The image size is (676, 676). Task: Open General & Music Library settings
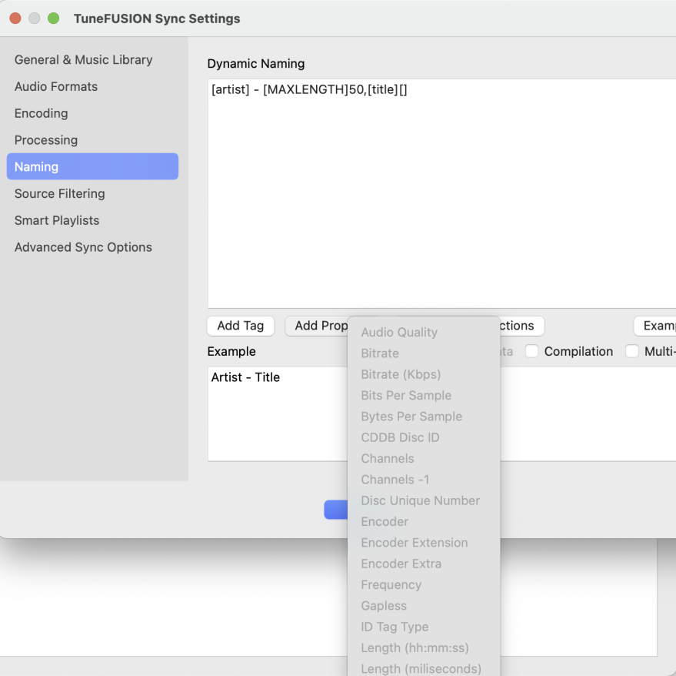83,59
